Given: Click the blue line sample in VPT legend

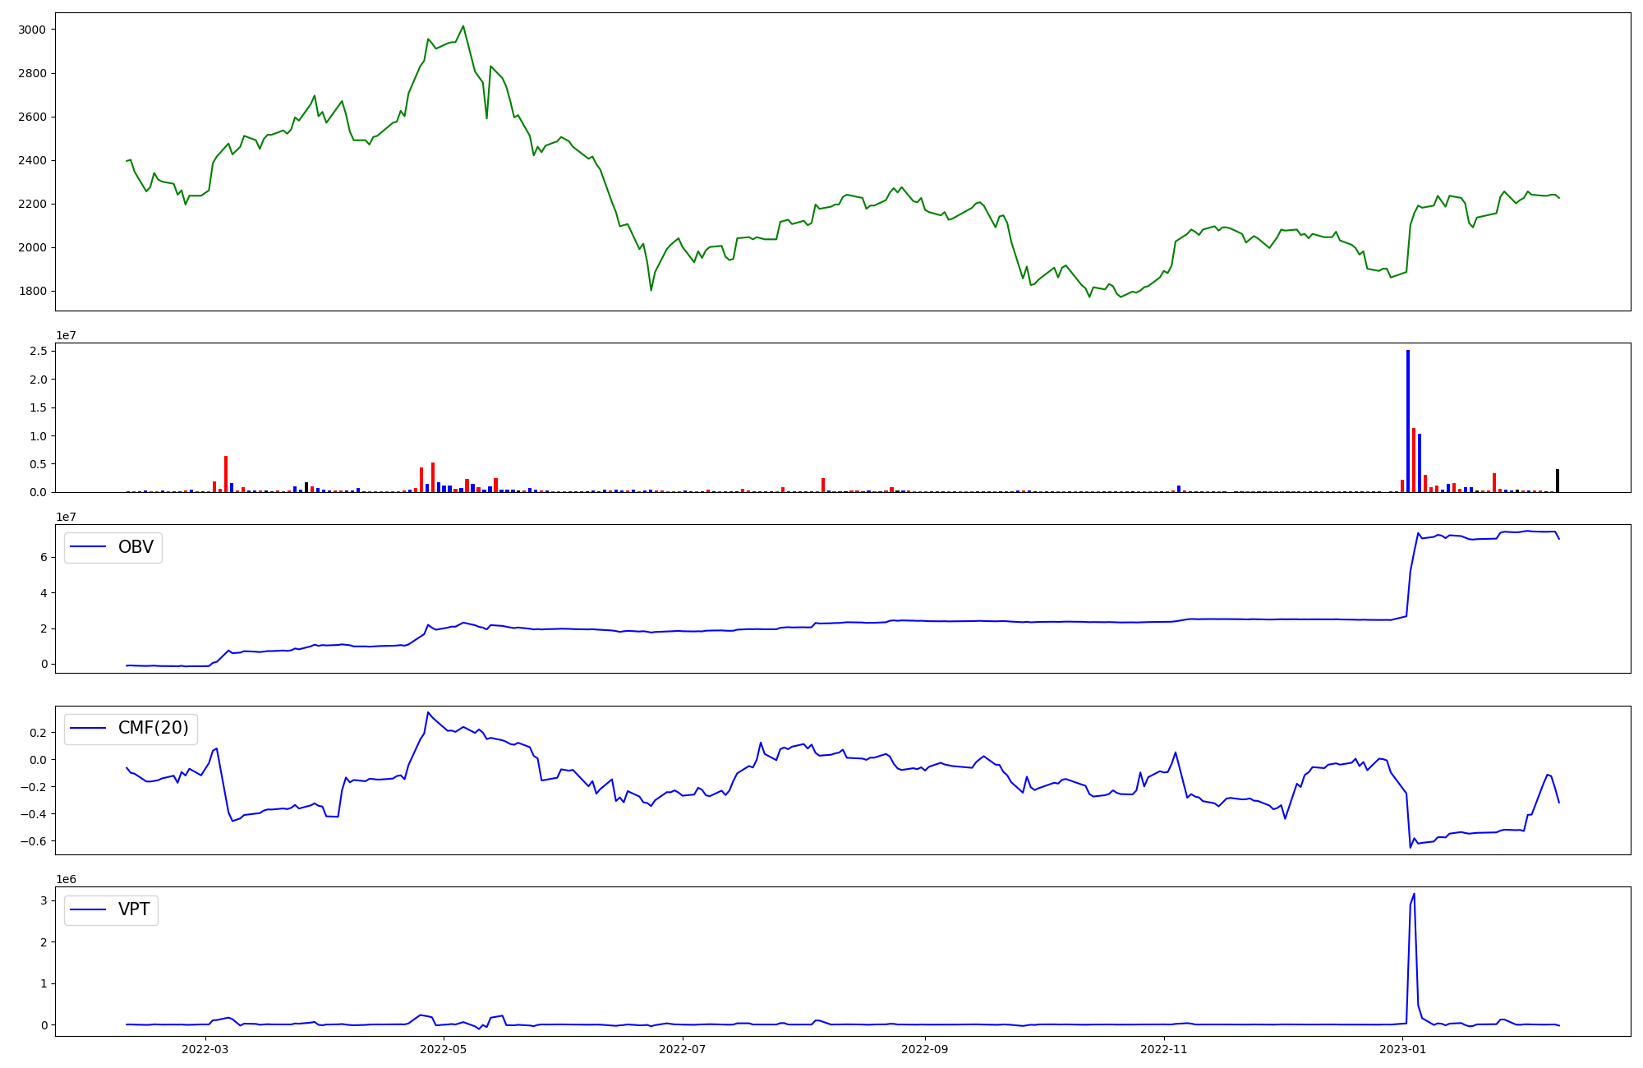Looking at the screenshot, I should click(x=89, y=909).
